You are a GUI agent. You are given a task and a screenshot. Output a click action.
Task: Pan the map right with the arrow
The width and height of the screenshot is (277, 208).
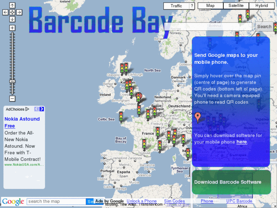19,12
